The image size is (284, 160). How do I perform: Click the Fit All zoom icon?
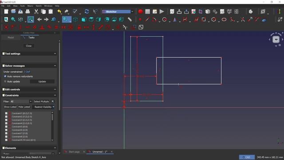click(x=6, y=20)
